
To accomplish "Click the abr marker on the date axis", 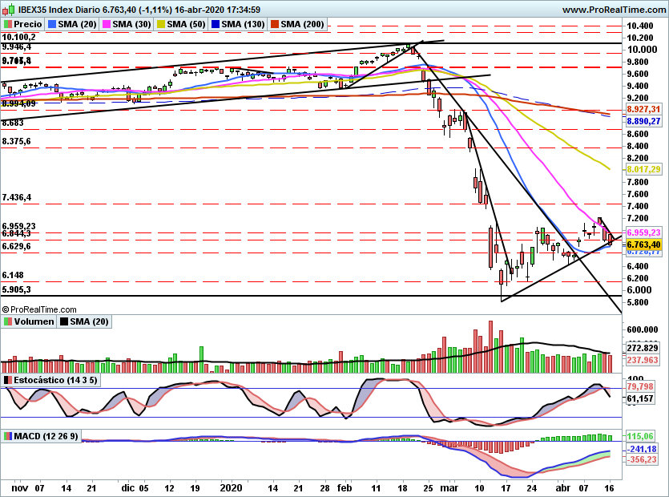I will (563, 488).
